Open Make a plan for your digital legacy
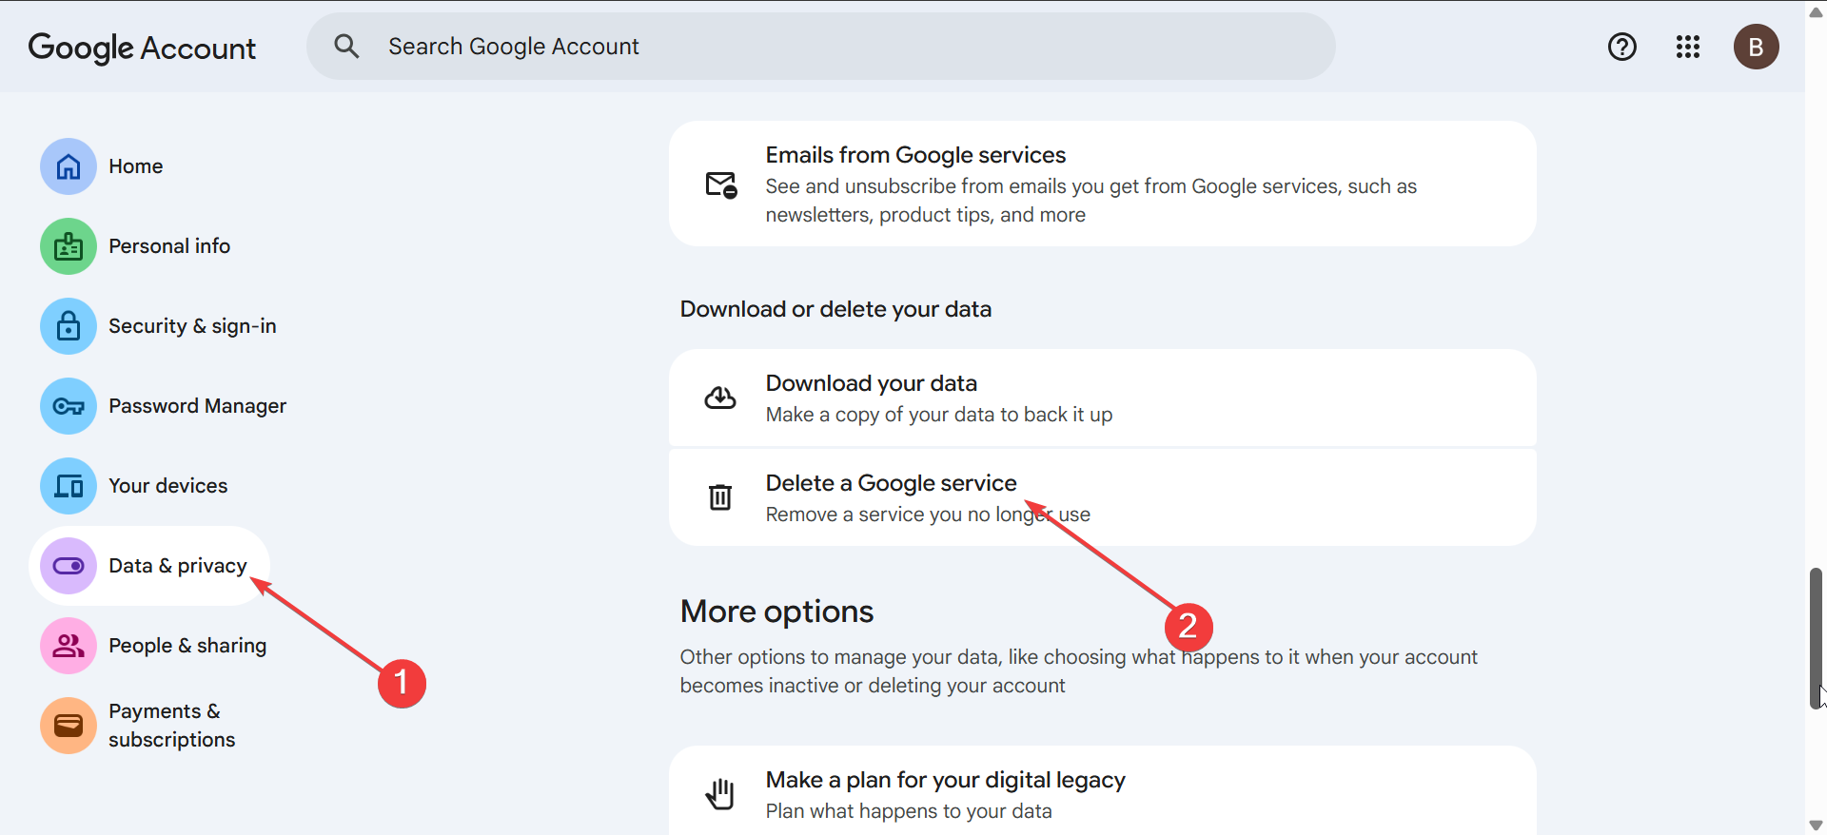This screenshot has height=835, width=1827. (x=1102, y=791)
